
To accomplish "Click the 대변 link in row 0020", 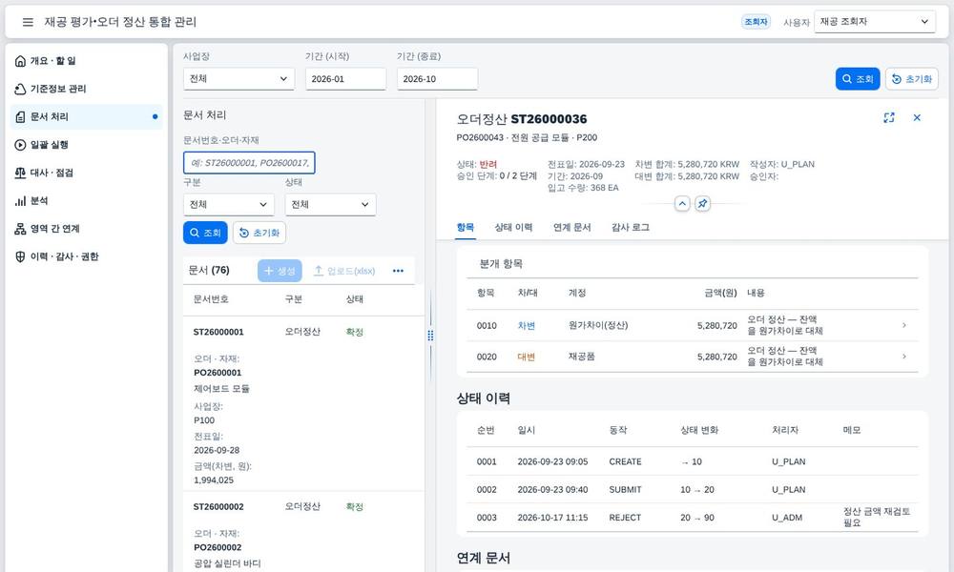I will (x=527, y=357).
